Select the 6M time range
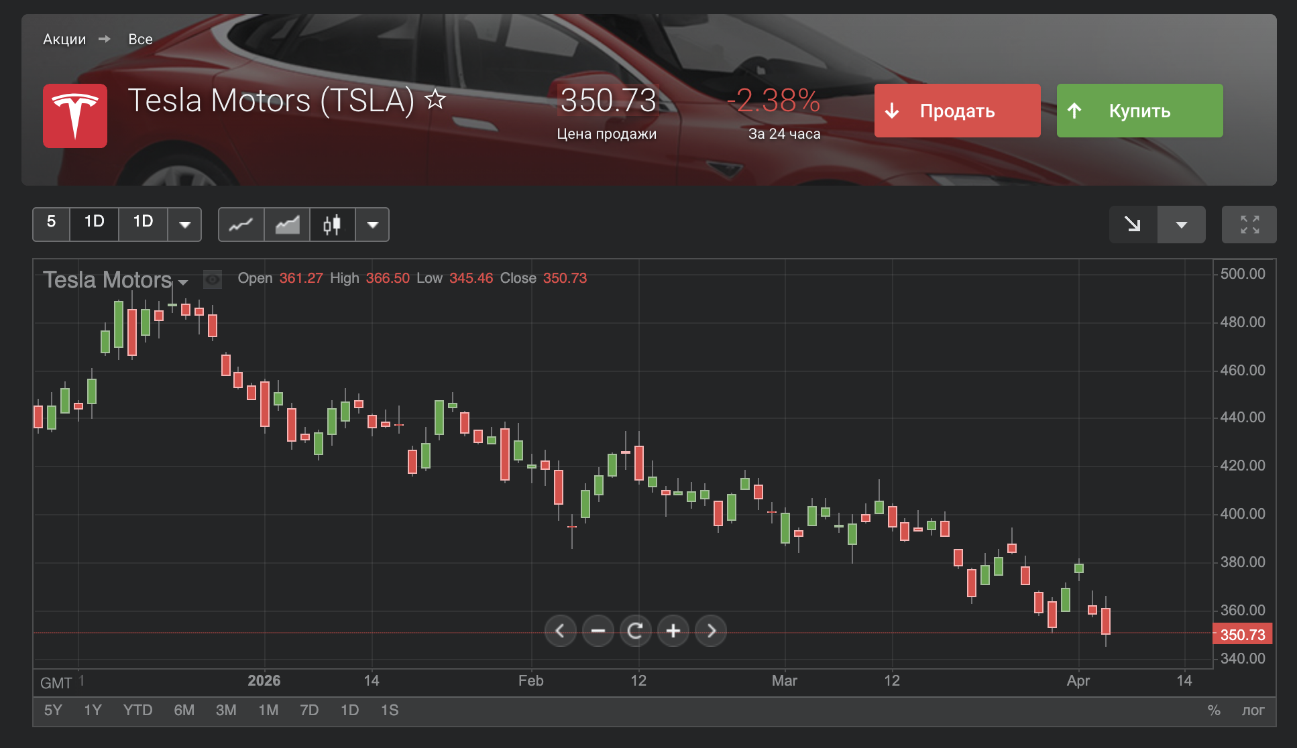The image size is (1297, 748). coord(184,710)
